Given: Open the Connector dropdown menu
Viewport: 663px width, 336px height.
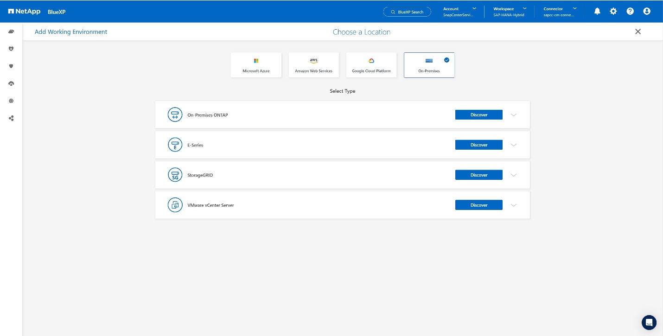Looking at the screenshot, I should [560, 12].
